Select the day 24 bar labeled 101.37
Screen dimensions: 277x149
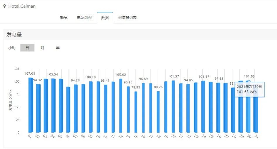click(x=203, y=107)
